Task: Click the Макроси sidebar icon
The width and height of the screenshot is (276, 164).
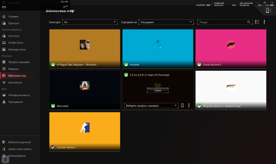Action: (4, 69)
